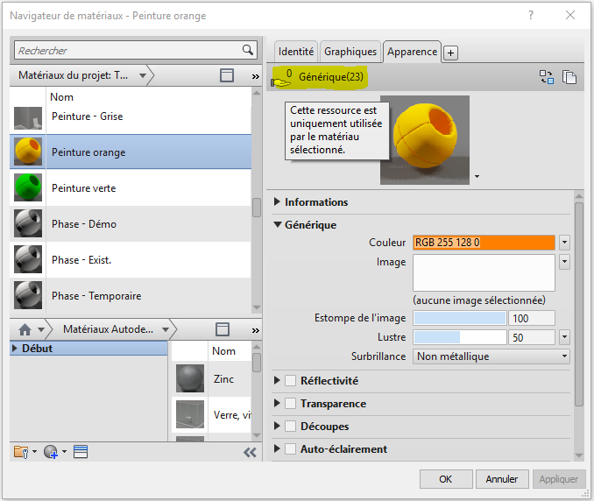Open the Couleur dropdown arrow
Viewport: 594px width, 501px height.
click(564, 243)
